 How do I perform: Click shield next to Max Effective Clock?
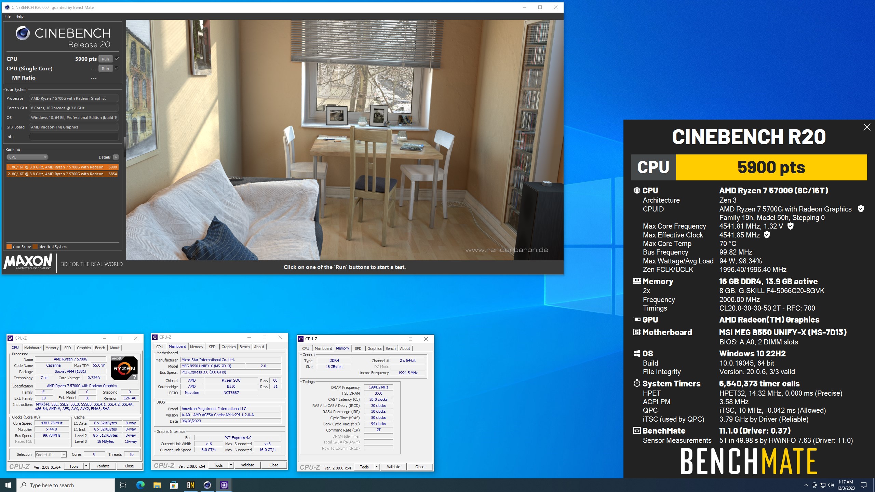point(767,235)
